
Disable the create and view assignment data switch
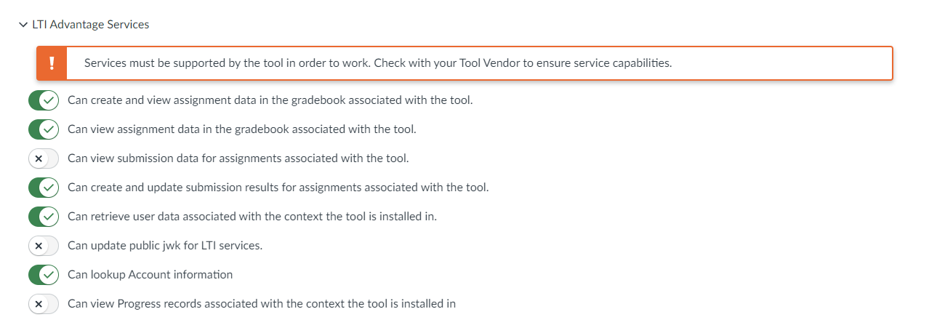[44, 100]
